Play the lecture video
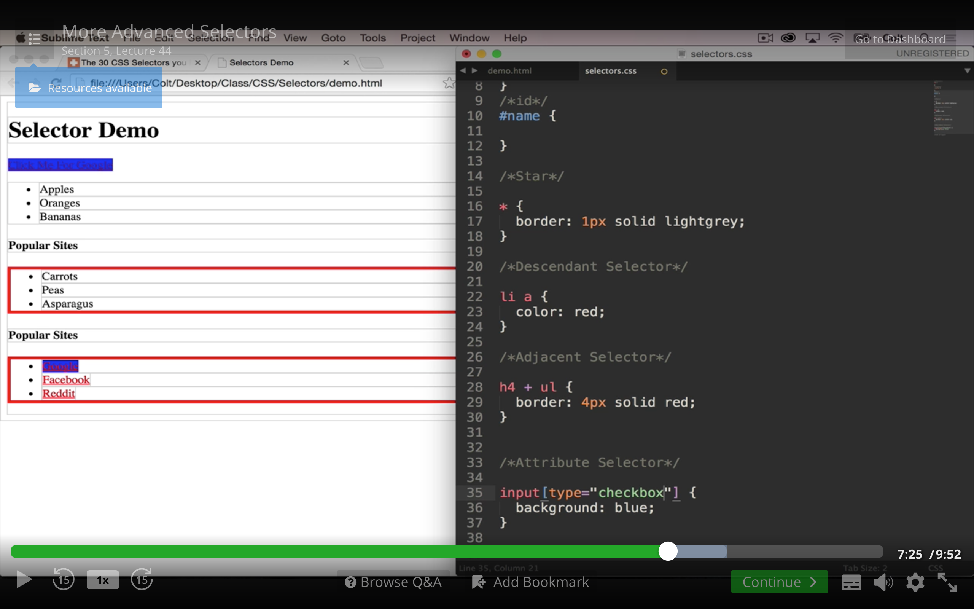Image resolution: width=974 pixels, height=609 pixels. pos(24,580)
